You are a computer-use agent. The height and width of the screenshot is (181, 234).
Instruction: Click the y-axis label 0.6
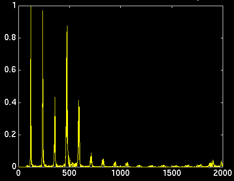point(10,69)
